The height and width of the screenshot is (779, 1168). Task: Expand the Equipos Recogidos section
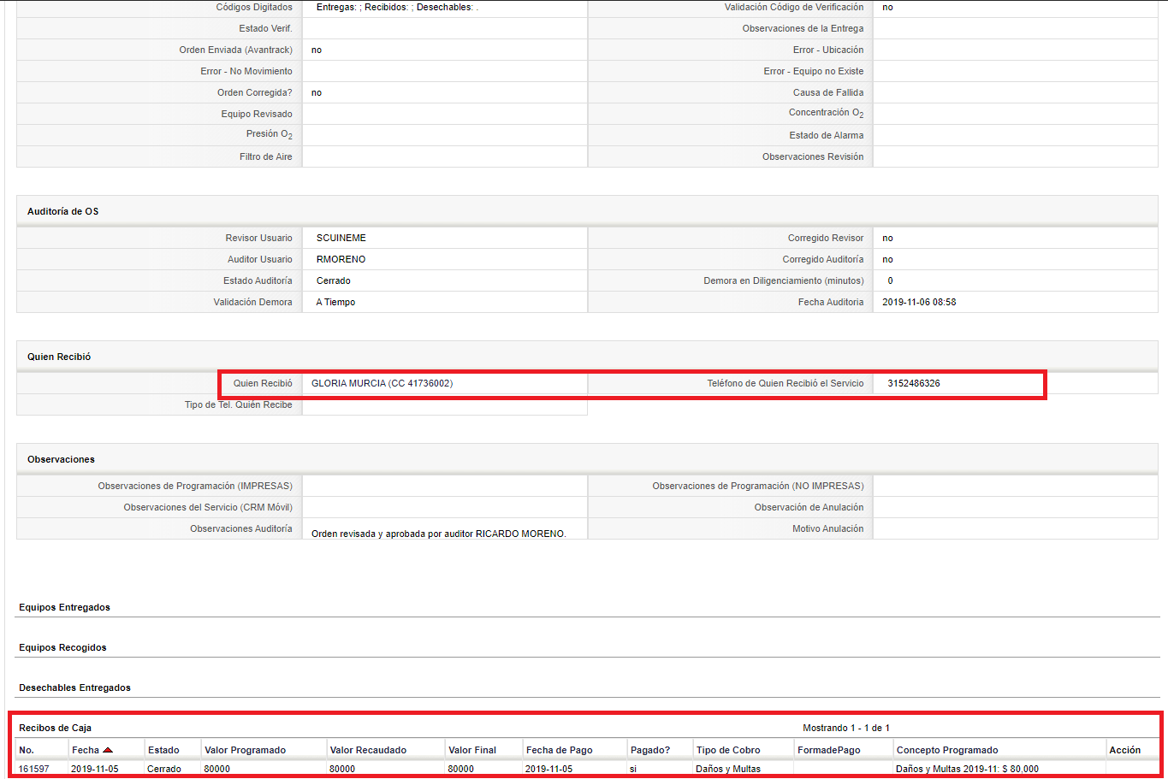[62, 647]
